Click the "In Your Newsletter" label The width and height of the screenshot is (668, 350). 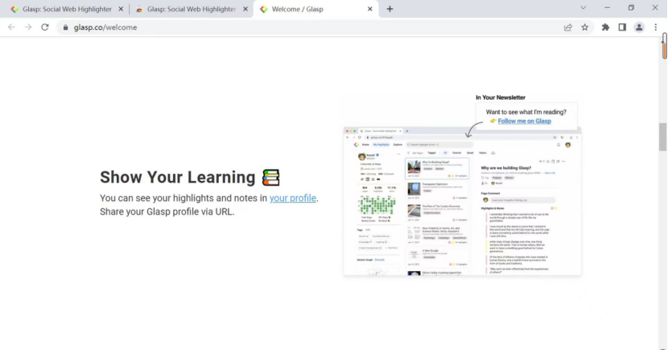[500, 97]
